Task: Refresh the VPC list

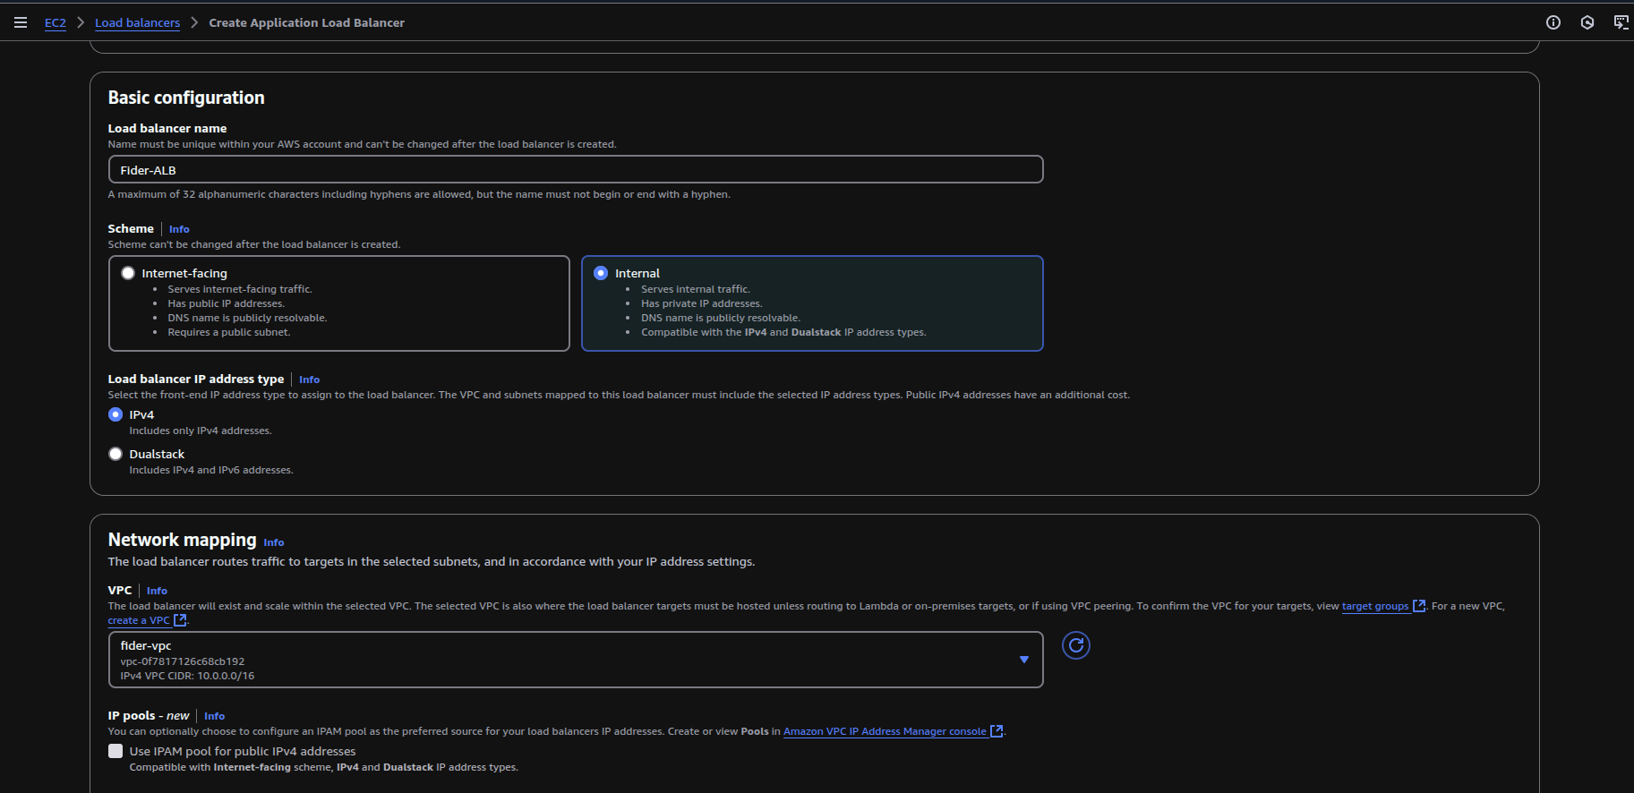Action: (1076, 645)
